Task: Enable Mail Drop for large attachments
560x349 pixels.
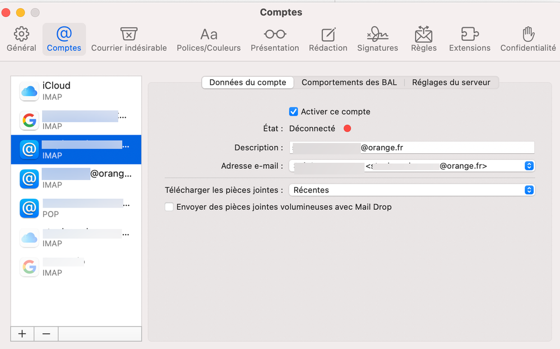Action: click(169, 207)
